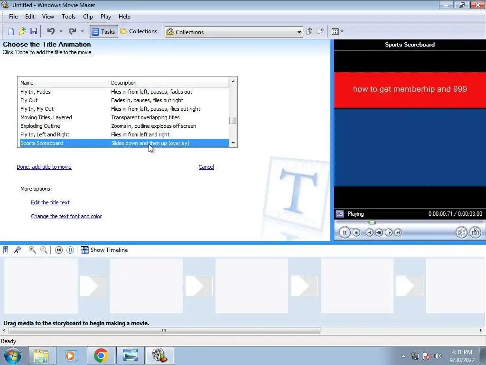Screen dimensions: 486x365
Task: Click the full screen monitor icon
Action: 340,214
